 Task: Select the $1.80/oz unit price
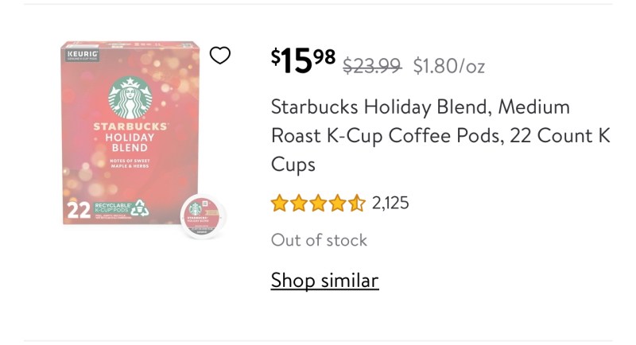point(448,66)
